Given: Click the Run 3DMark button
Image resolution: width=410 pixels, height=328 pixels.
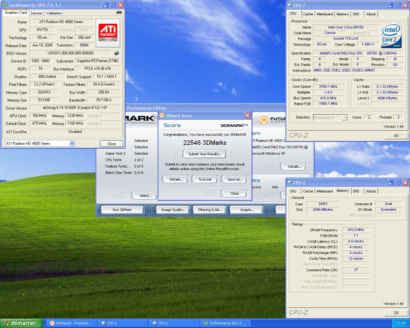Looking at the screenshot, I should click(x=122, y=210).
